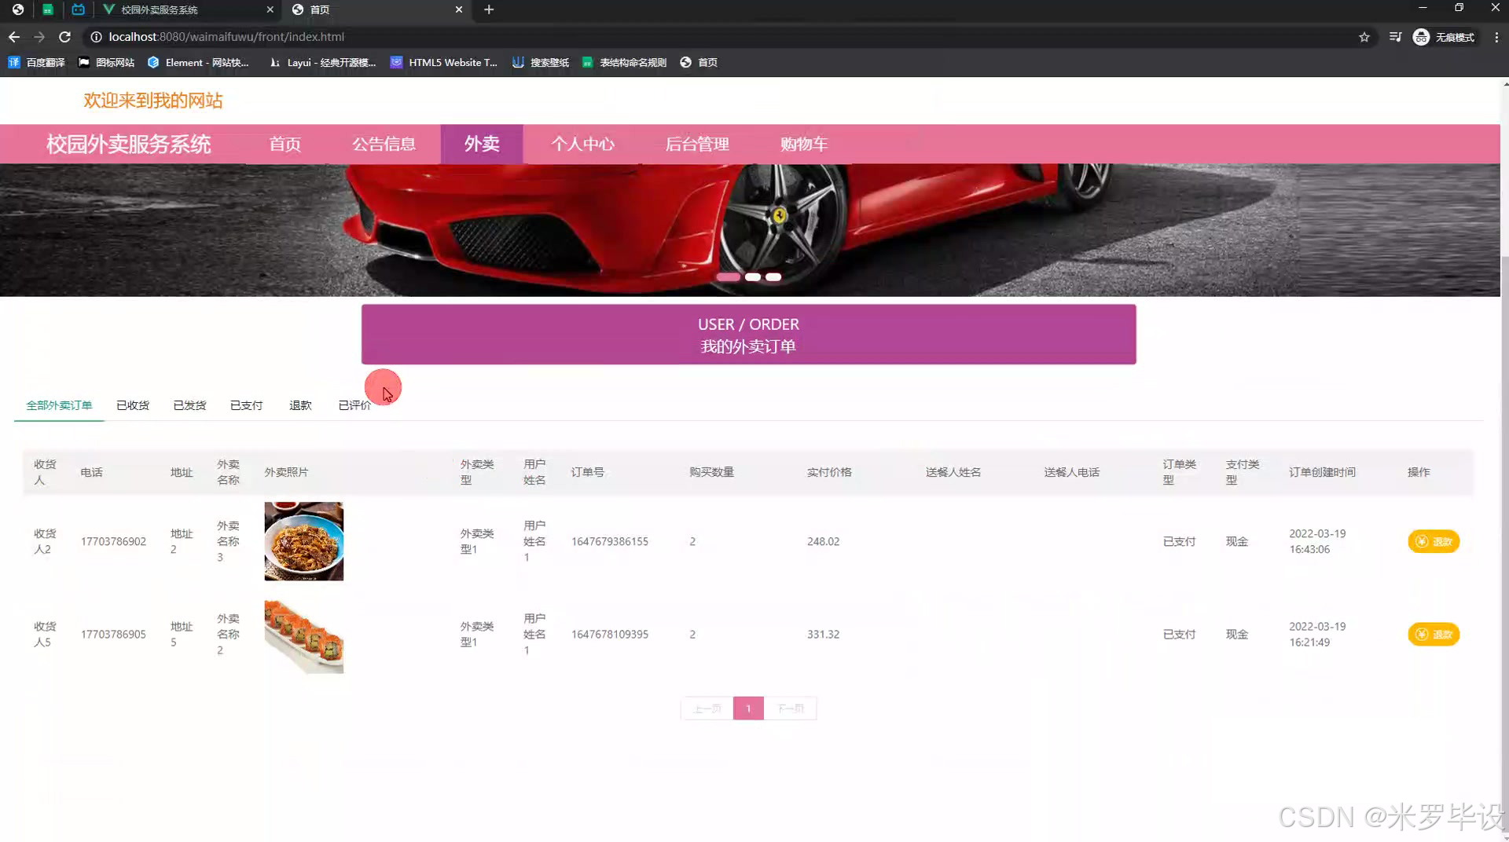
Task: Select the 外卖 navigation item
Action: (482, 144)
